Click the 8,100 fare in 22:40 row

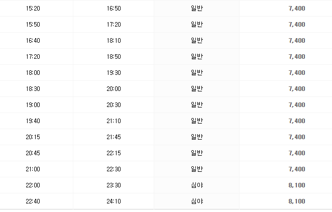pyautogui.click(x=297, y=201)
